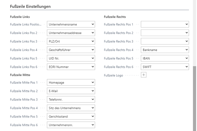Expand the PLZ/Ort dropdown
197x131 pixels.
click(x=71, y=41)
